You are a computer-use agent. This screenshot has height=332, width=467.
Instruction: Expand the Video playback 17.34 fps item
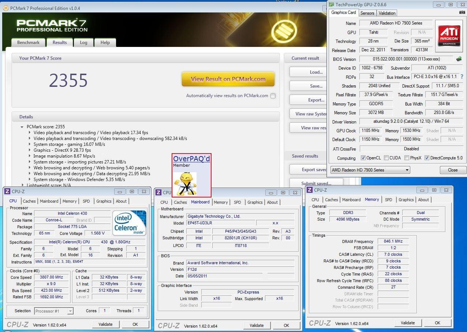(30, 133)
